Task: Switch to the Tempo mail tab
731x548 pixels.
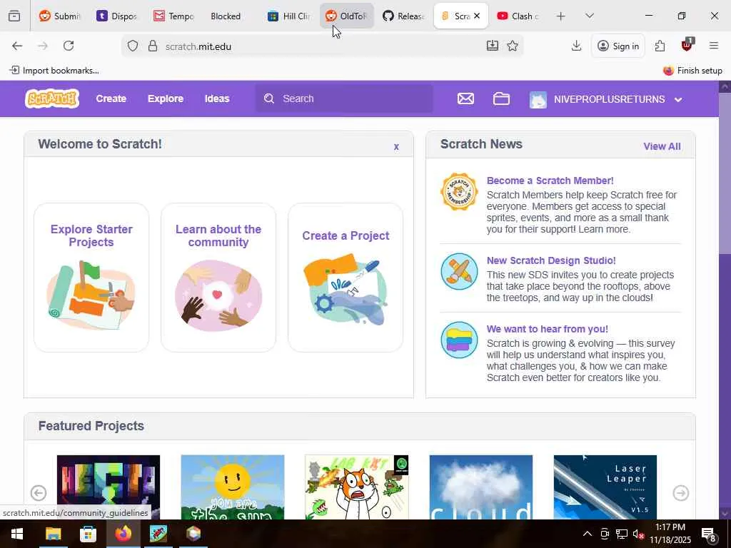Action: [x=173, y=16]
